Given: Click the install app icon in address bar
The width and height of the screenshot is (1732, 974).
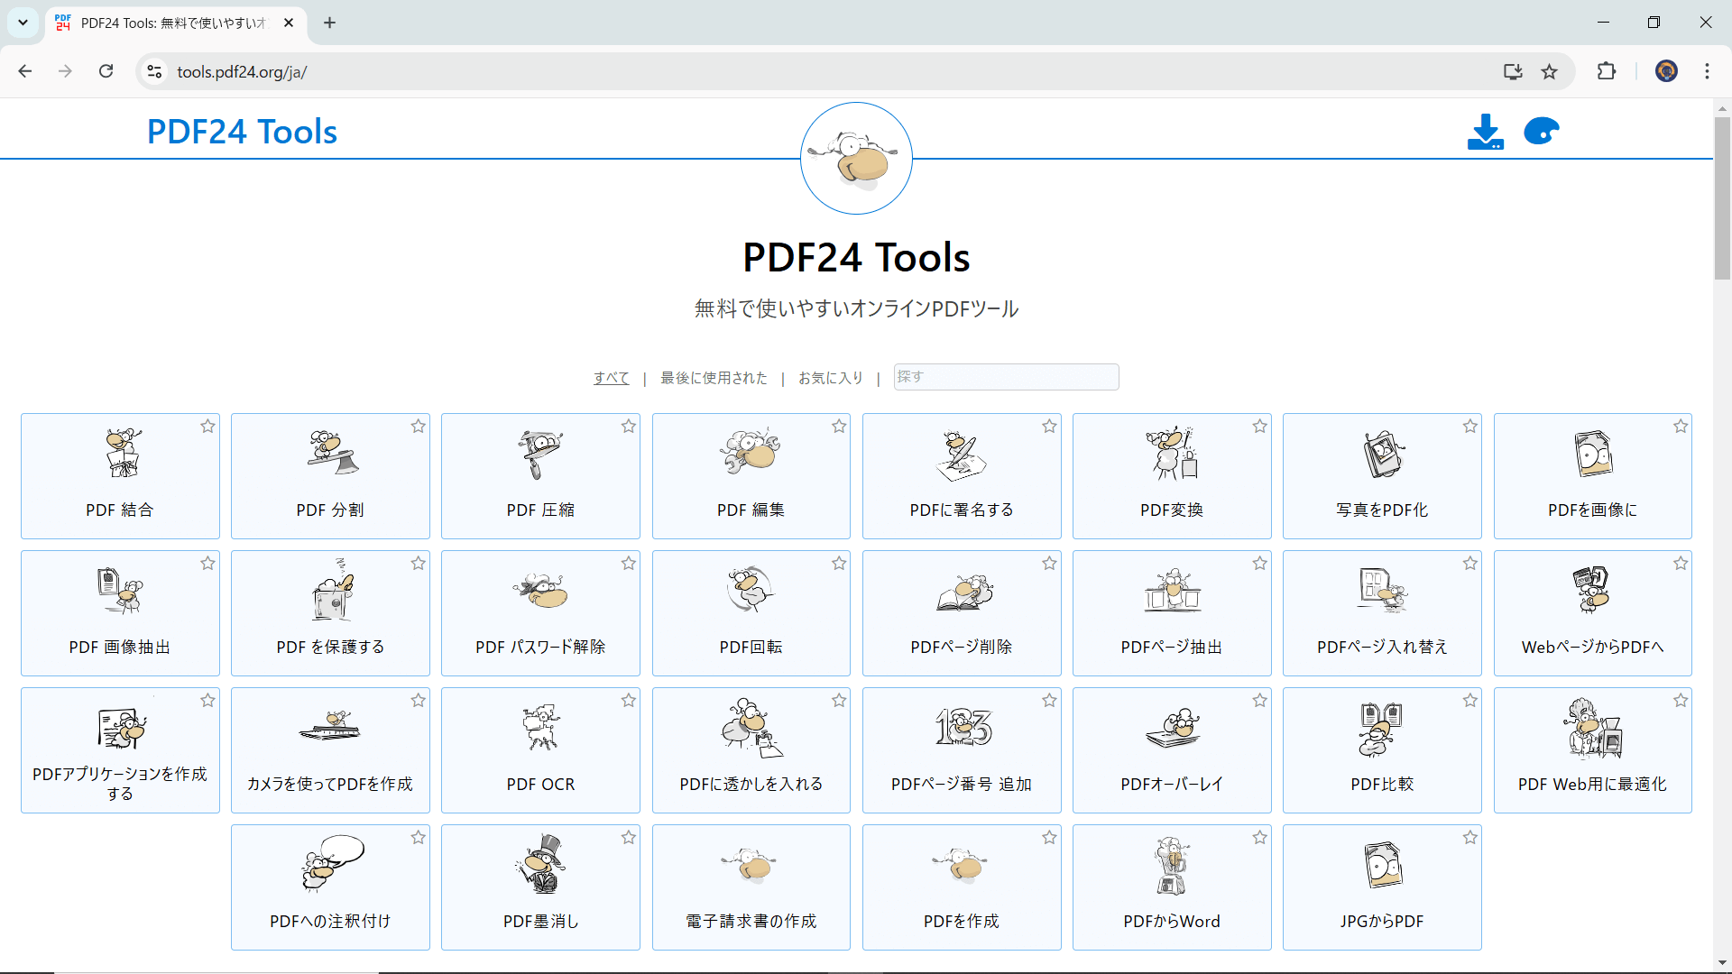Looking at the screenshot, I should 1513,71.
